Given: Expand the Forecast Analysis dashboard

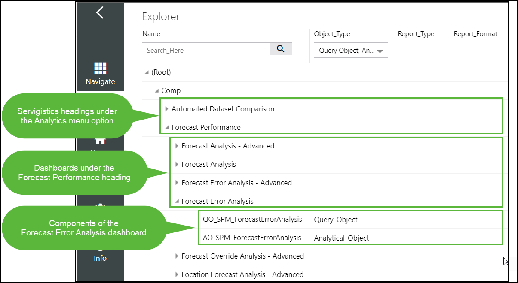Looking at the screenshot, I should click(177, 165).
